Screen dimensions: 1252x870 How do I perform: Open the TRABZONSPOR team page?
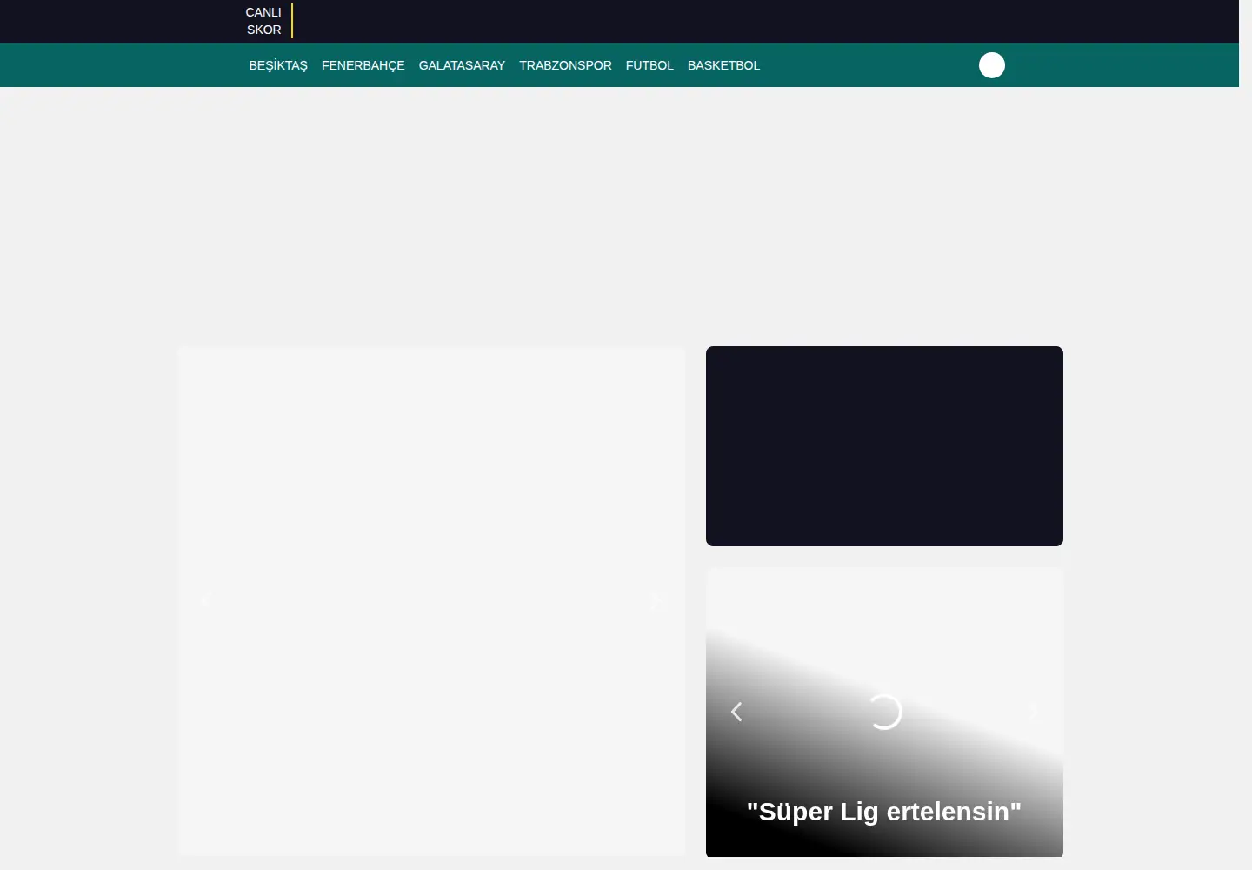click(x=565, y=65)
